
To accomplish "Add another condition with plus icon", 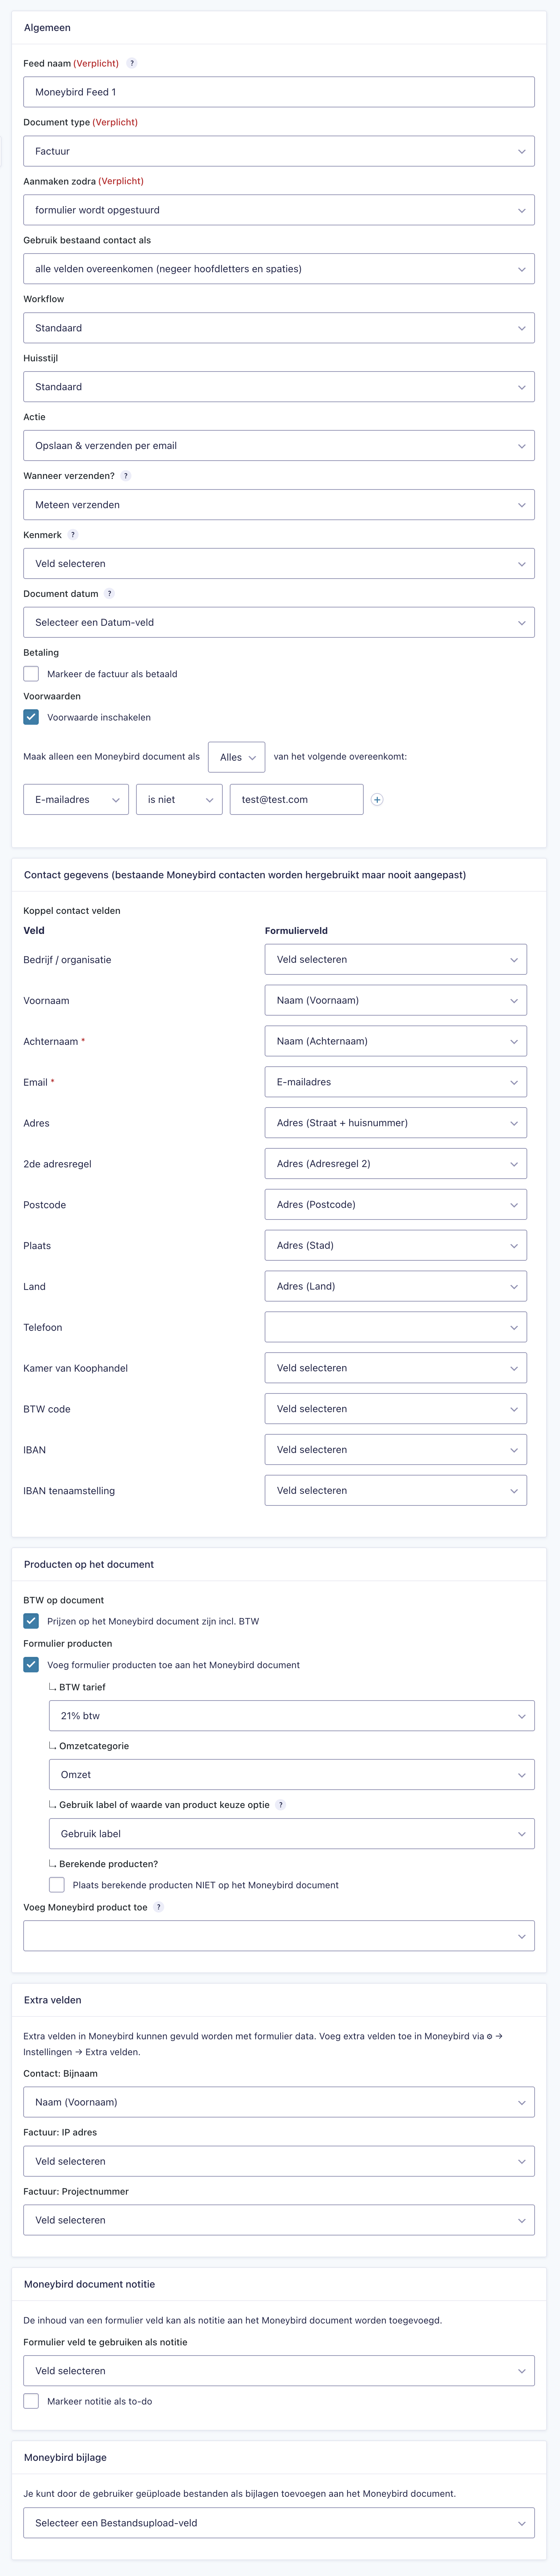I will click(x=377, y=800).
